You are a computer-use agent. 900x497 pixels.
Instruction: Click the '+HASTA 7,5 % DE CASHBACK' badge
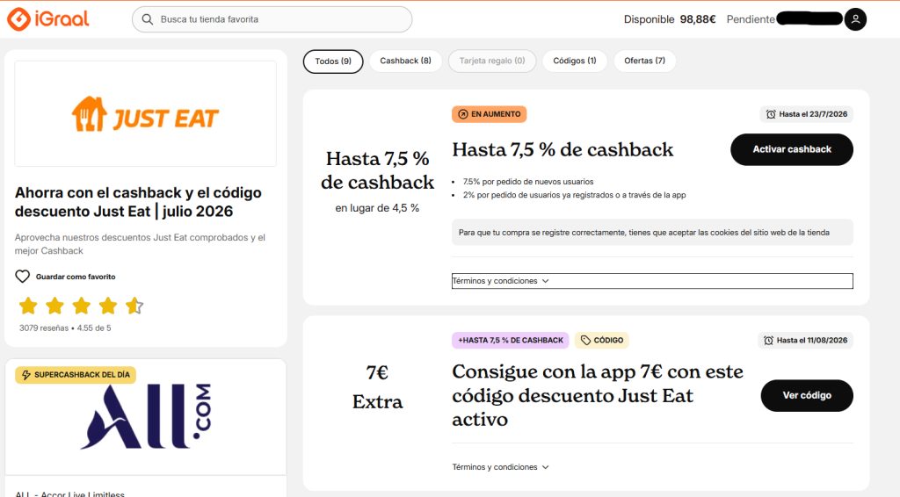pyautogui.click(x=511, y=341)
